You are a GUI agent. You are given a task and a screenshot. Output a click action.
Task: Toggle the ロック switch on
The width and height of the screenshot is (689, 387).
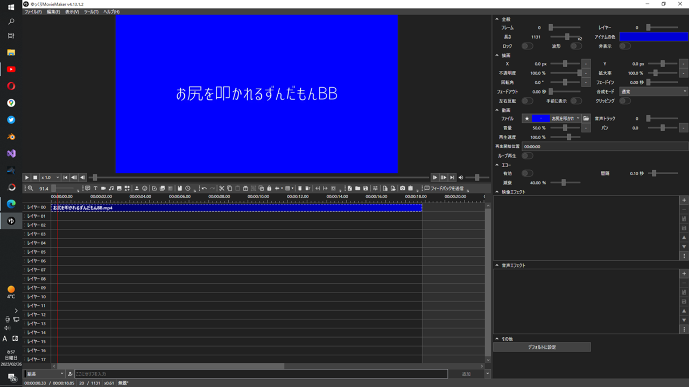[527, 46]
